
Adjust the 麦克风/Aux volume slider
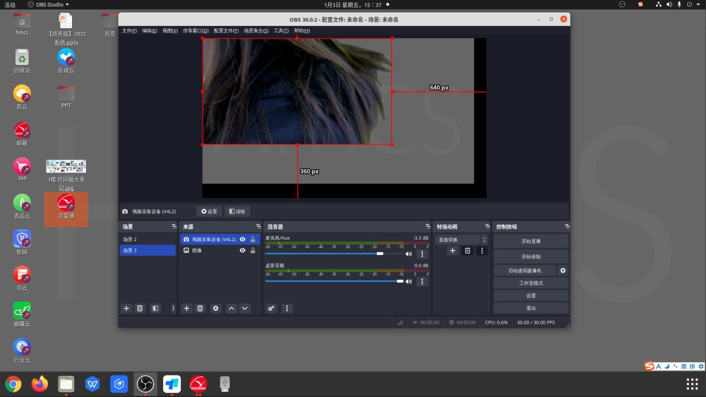click(x=380, y=254)
